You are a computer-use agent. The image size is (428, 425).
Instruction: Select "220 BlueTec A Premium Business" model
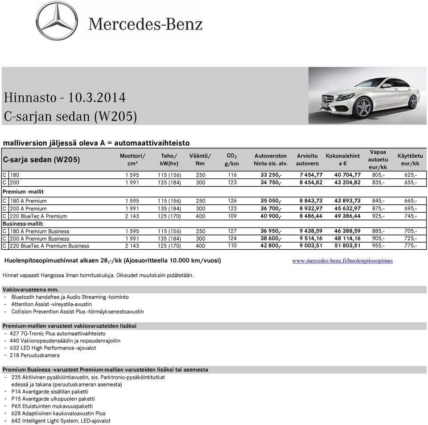(49, 246)
